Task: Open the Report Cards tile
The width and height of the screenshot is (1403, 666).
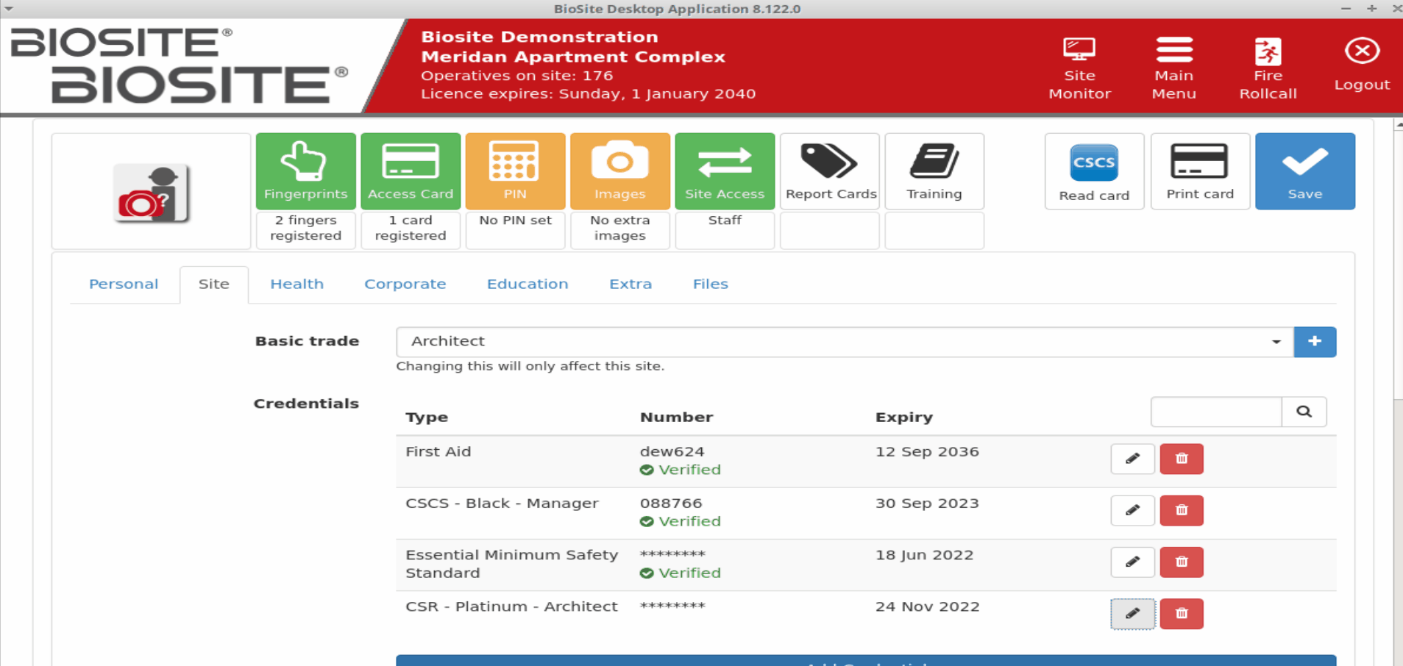Action: (x=830, y=171)
